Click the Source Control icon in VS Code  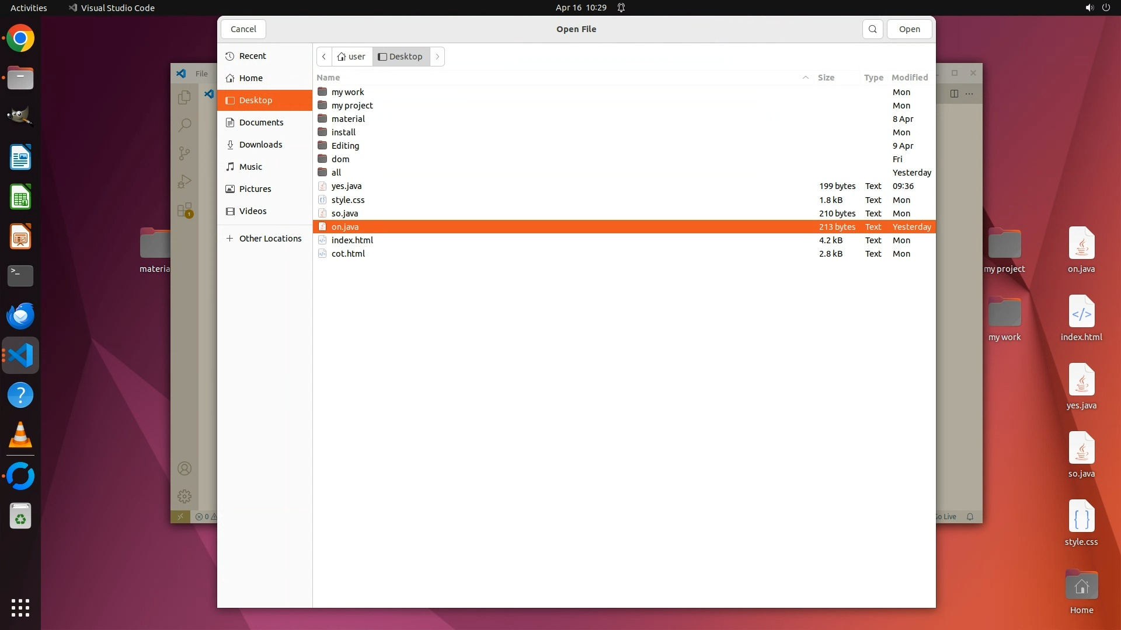(184, 153)
